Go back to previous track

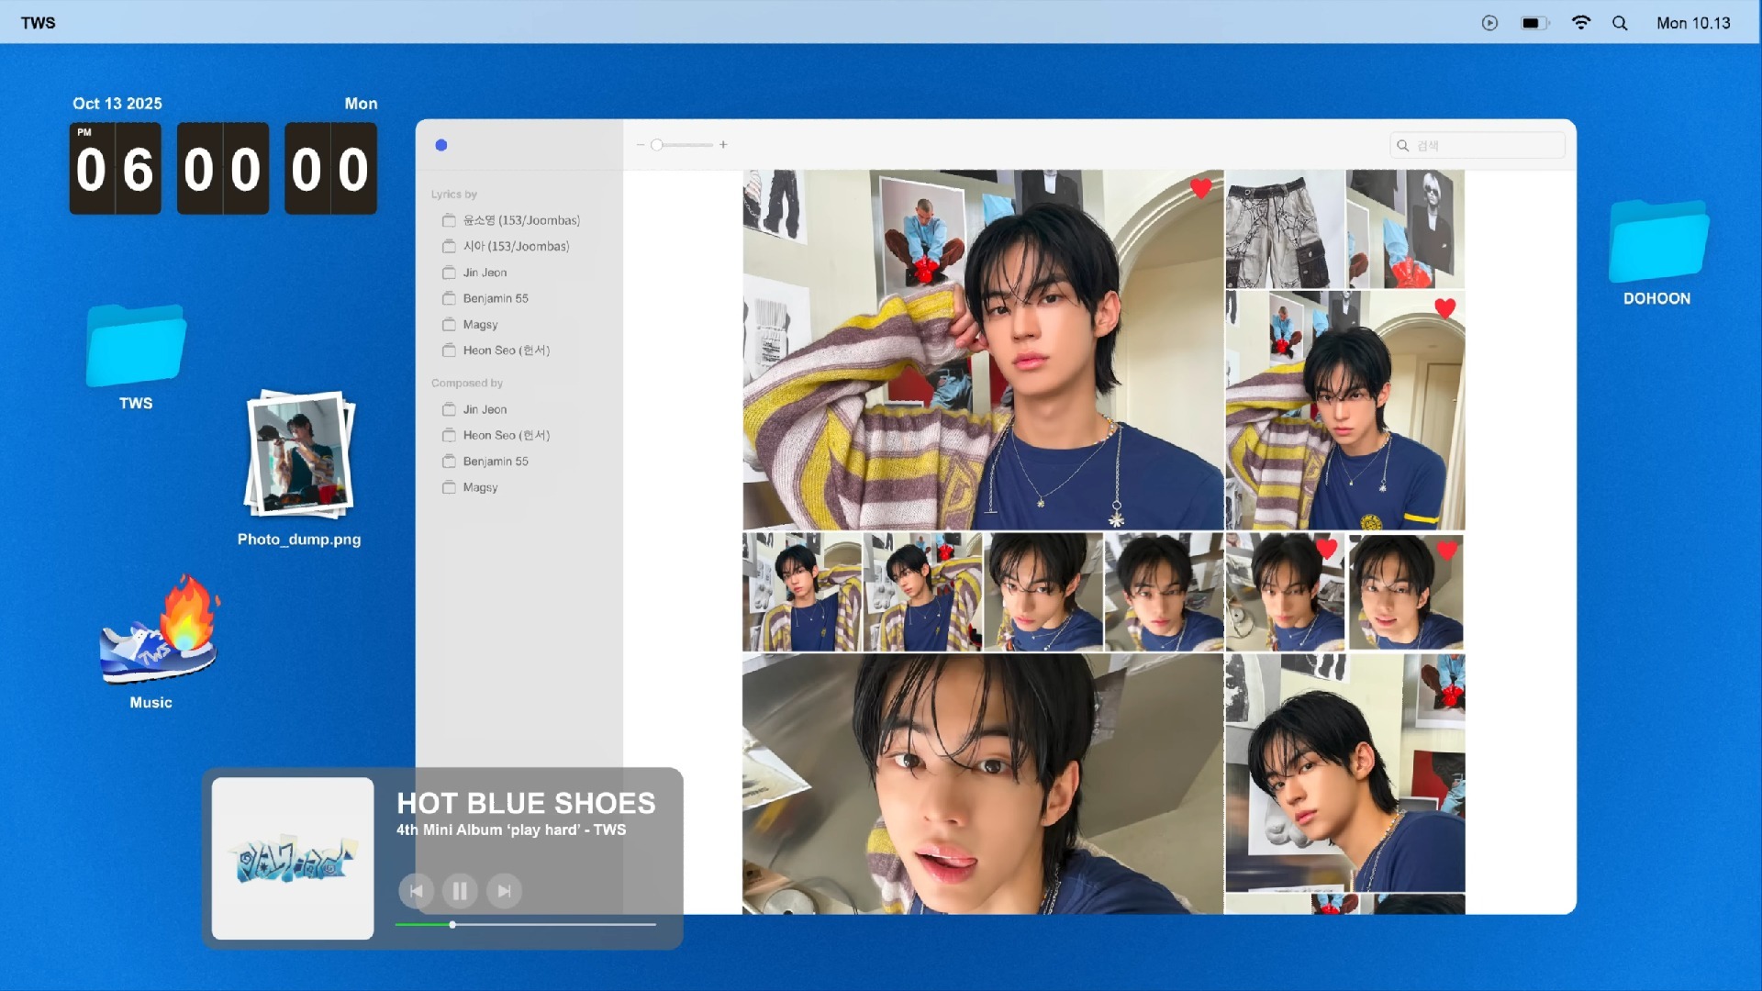pos(417,891)
